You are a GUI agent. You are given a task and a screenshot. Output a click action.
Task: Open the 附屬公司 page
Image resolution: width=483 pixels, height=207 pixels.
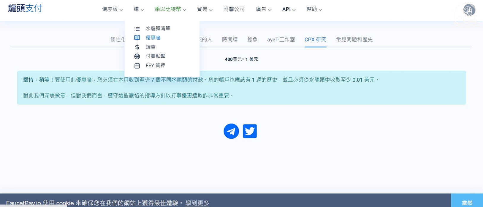click(x=234, y=9)
